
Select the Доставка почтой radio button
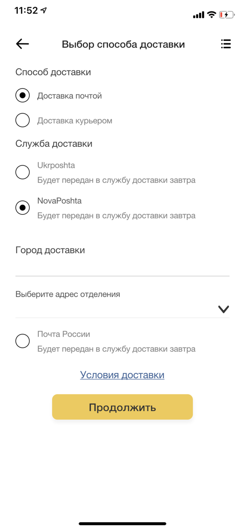point(22,95)
